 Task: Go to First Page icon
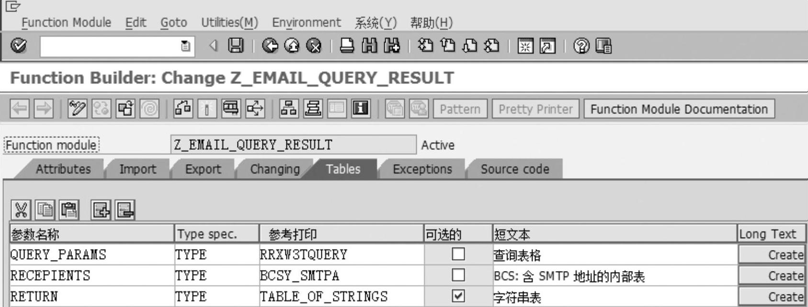pyautogui.click(x=425, y=46)
